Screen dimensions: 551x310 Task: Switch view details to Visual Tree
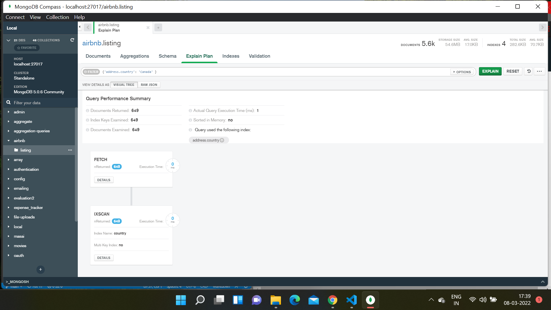(124, 85)
